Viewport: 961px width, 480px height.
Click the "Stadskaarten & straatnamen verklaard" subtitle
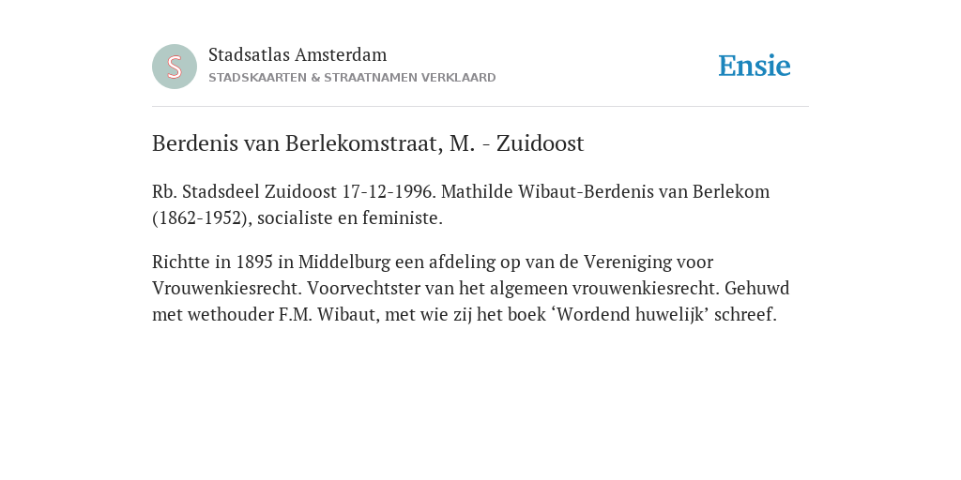352,78
